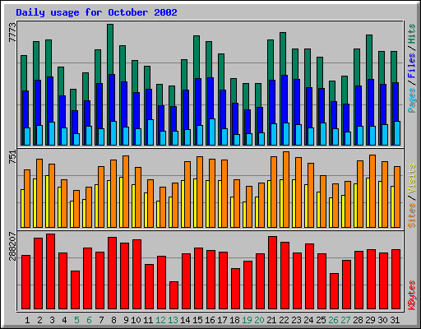Select the orange visits bar for day 22
421x329 pixels.
pos(286,189)
